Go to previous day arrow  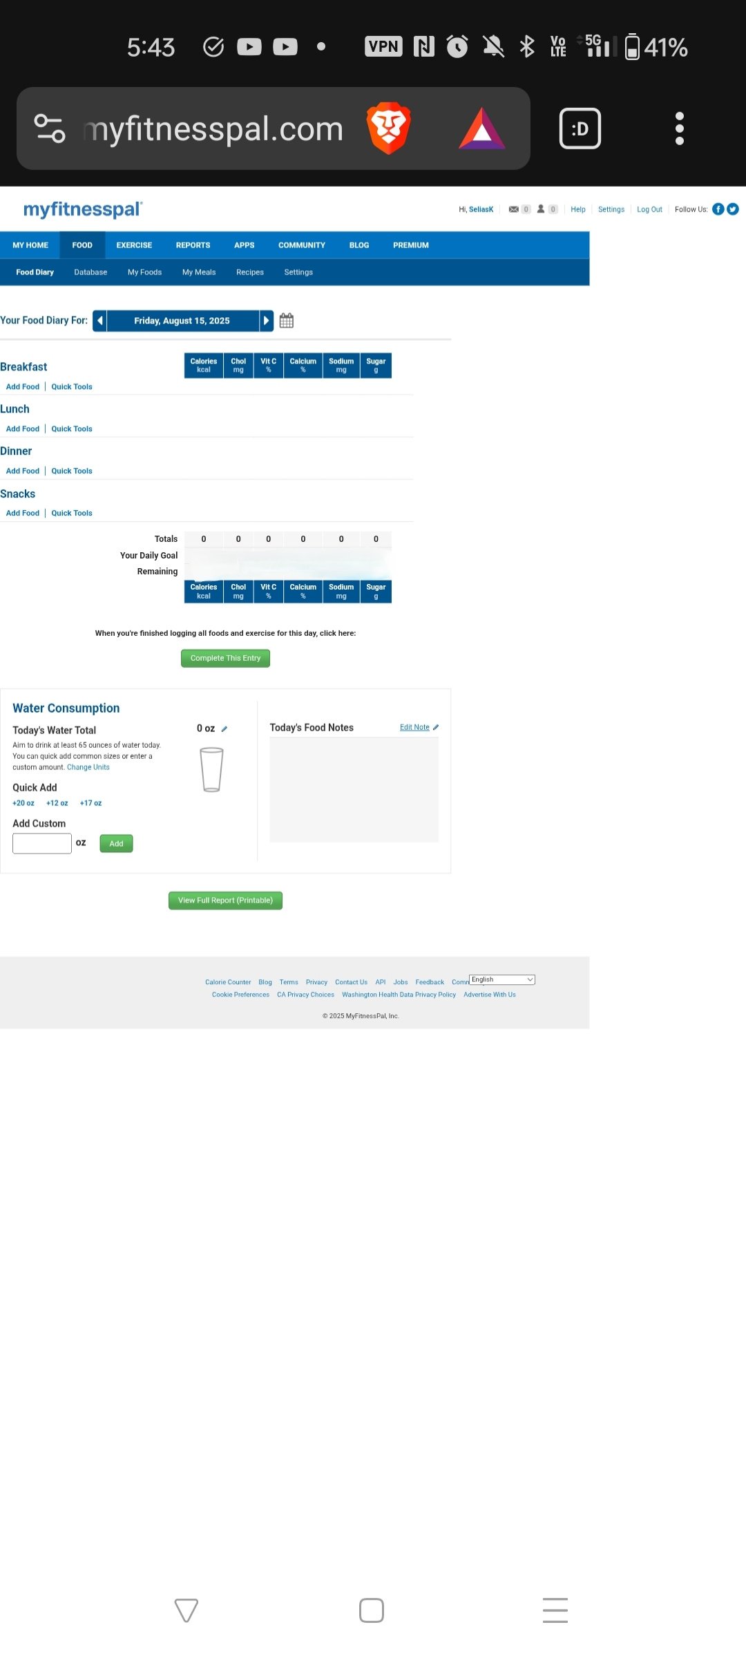(100, 321)
